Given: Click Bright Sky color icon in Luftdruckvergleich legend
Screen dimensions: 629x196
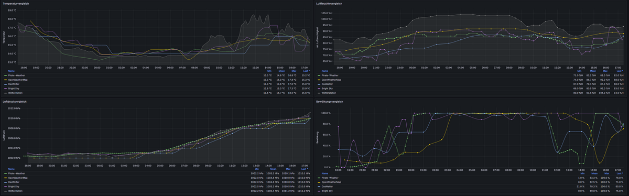Looking at the screenshot, I should tap(5, 186).
